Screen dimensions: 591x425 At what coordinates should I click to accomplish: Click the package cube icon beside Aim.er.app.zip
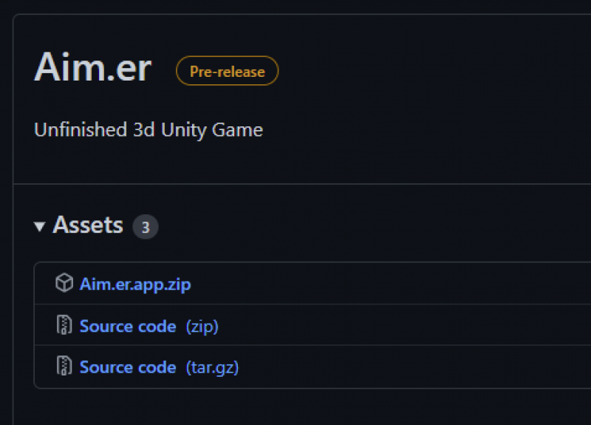[x=64, y=284]
